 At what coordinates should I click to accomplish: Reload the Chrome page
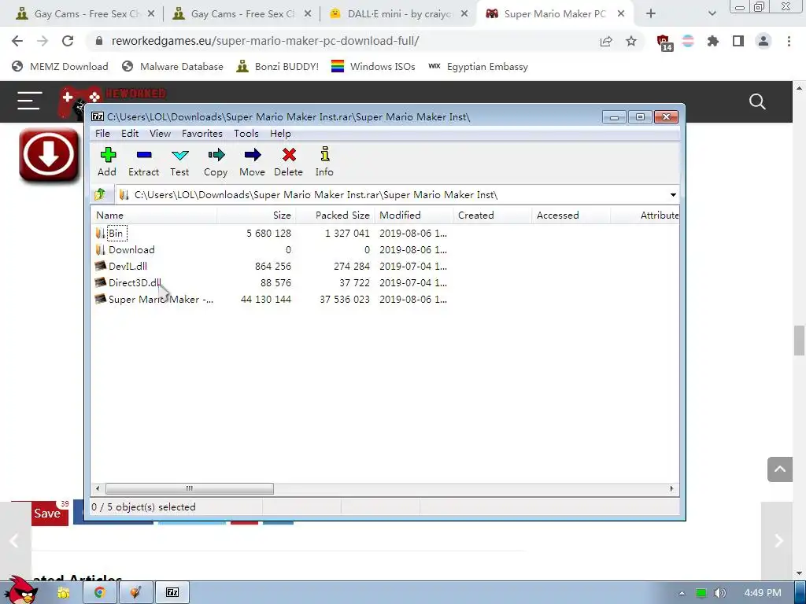click(x=68, y=41)
